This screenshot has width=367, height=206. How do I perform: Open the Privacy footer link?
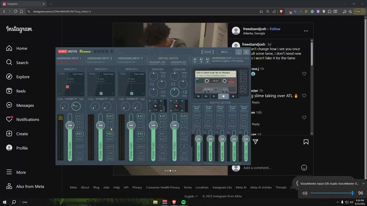pyautogui.click(x=137, y=187)
